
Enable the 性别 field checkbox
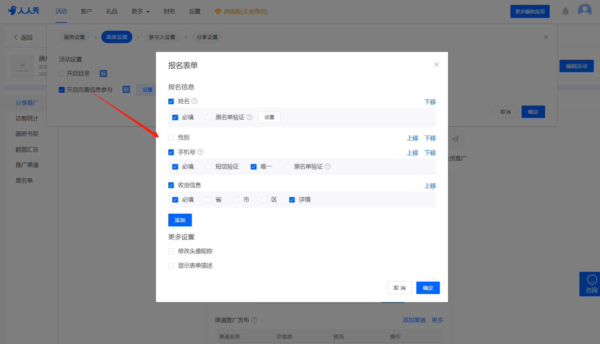point(171,138)
